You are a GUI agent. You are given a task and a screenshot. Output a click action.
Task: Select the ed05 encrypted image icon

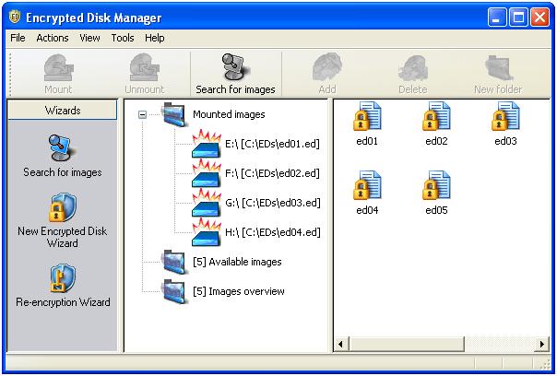coord(436,185)
